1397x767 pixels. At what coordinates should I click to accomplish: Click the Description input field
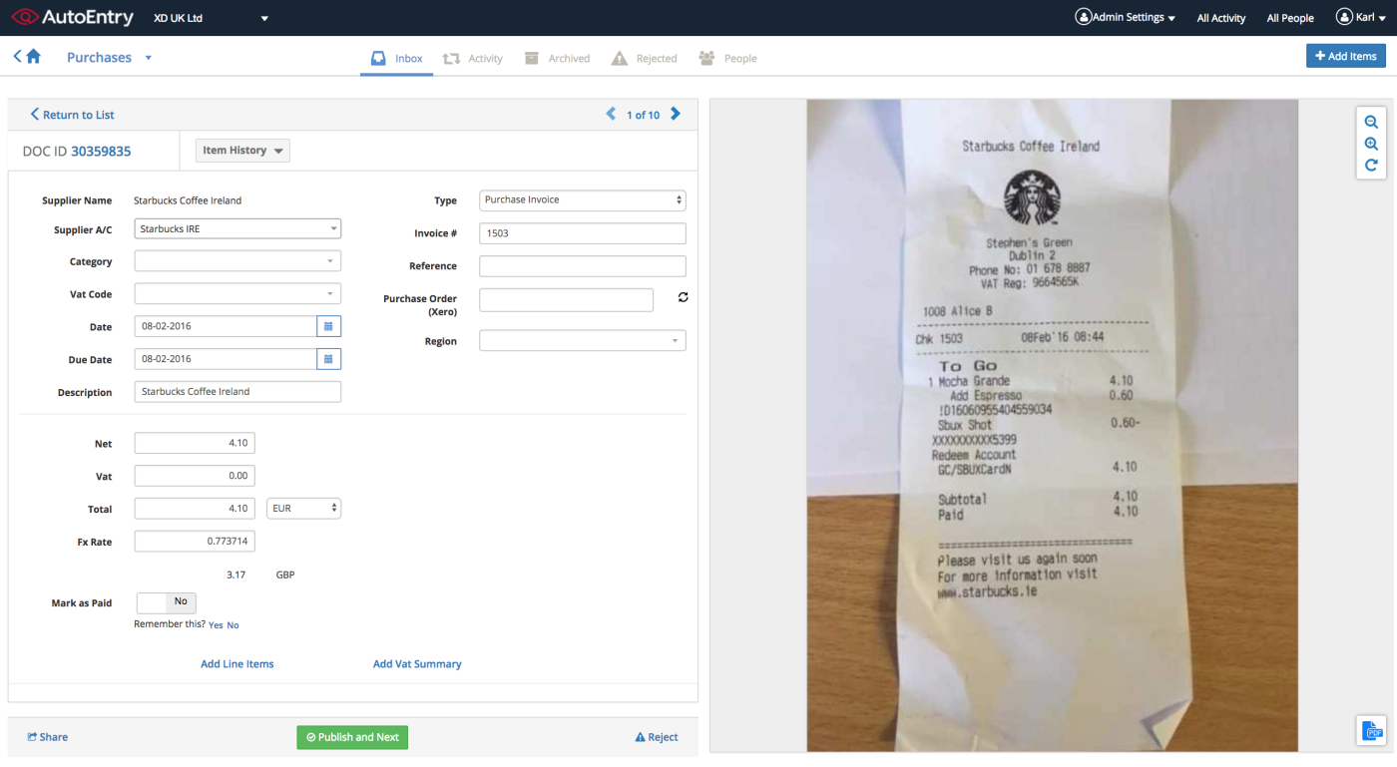tap(237, 392)
